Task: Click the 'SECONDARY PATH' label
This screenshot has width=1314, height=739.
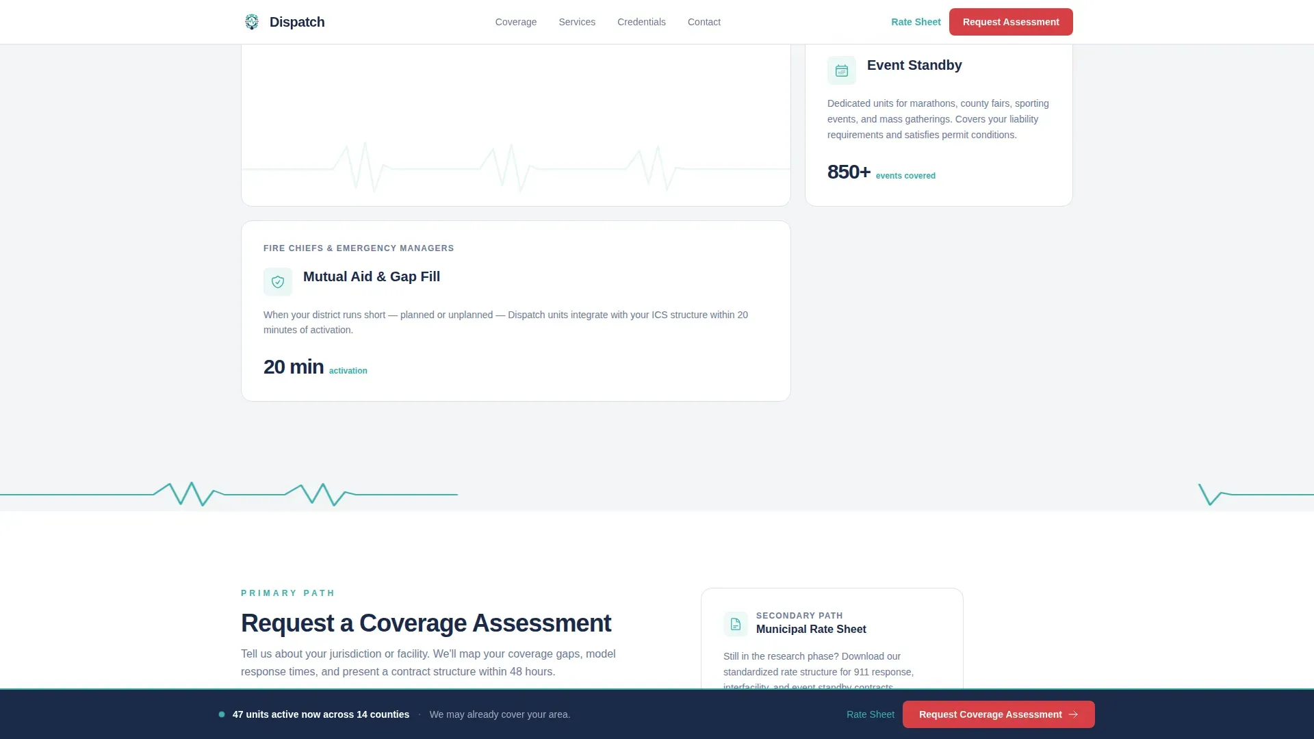Action: [x=799, y=616]
